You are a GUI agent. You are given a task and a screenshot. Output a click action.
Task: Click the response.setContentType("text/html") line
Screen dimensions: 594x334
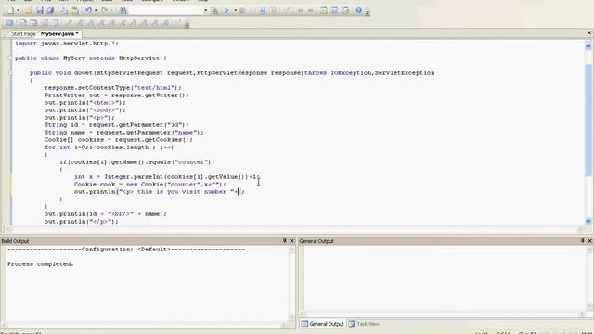click(113, 87)
